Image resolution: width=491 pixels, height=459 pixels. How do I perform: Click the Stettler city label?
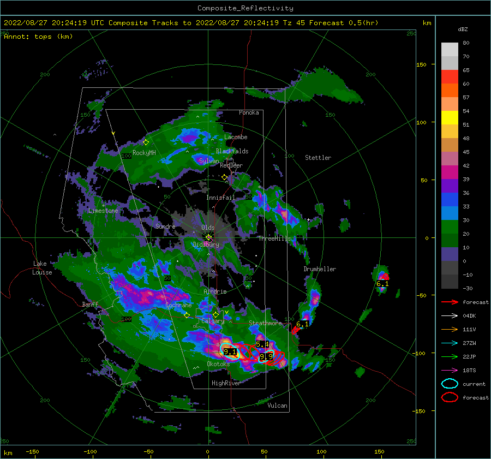[x=318, y=158]
